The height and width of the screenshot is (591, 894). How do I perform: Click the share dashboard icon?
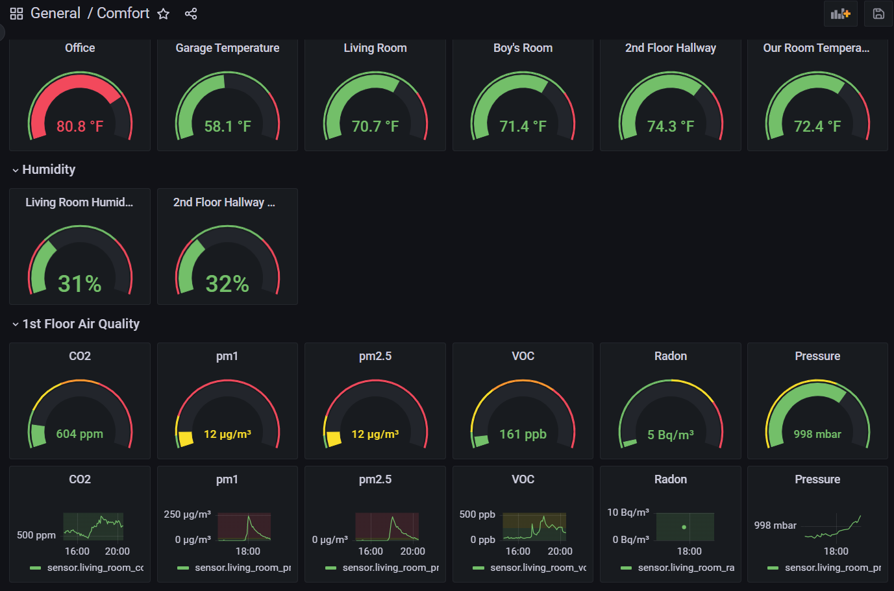click(191, 14)
